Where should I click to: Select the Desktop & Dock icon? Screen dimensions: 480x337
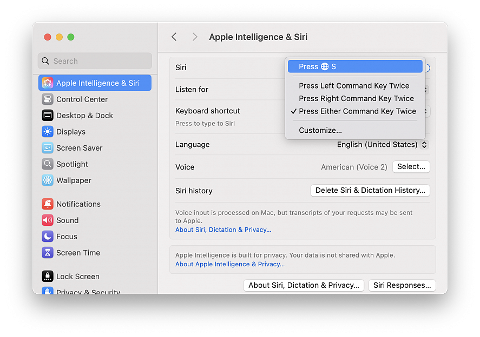pos(48,116)
